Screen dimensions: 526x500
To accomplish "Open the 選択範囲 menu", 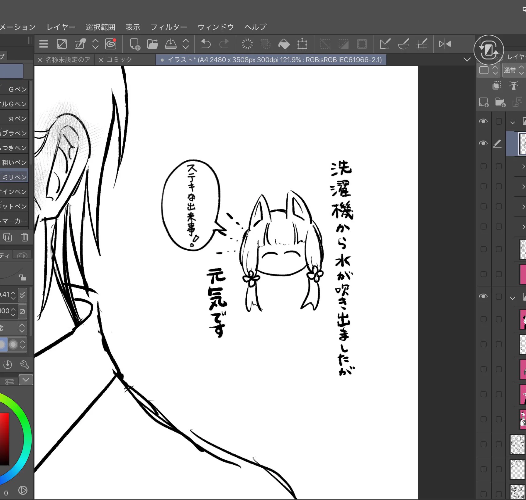I will [x=101, y=27].
